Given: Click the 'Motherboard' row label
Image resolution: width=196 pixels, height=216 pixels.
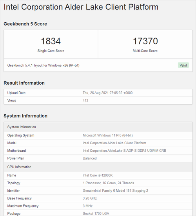Looking at the screenshot, I should click(16, 151).
